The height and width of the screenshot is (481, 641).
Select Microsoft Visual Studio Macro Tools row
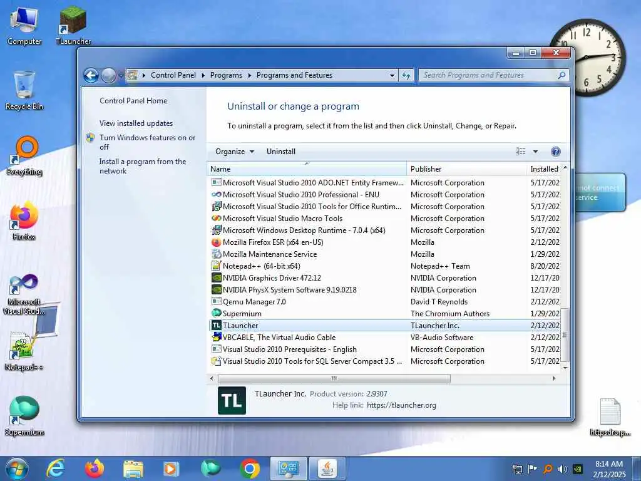384,219
